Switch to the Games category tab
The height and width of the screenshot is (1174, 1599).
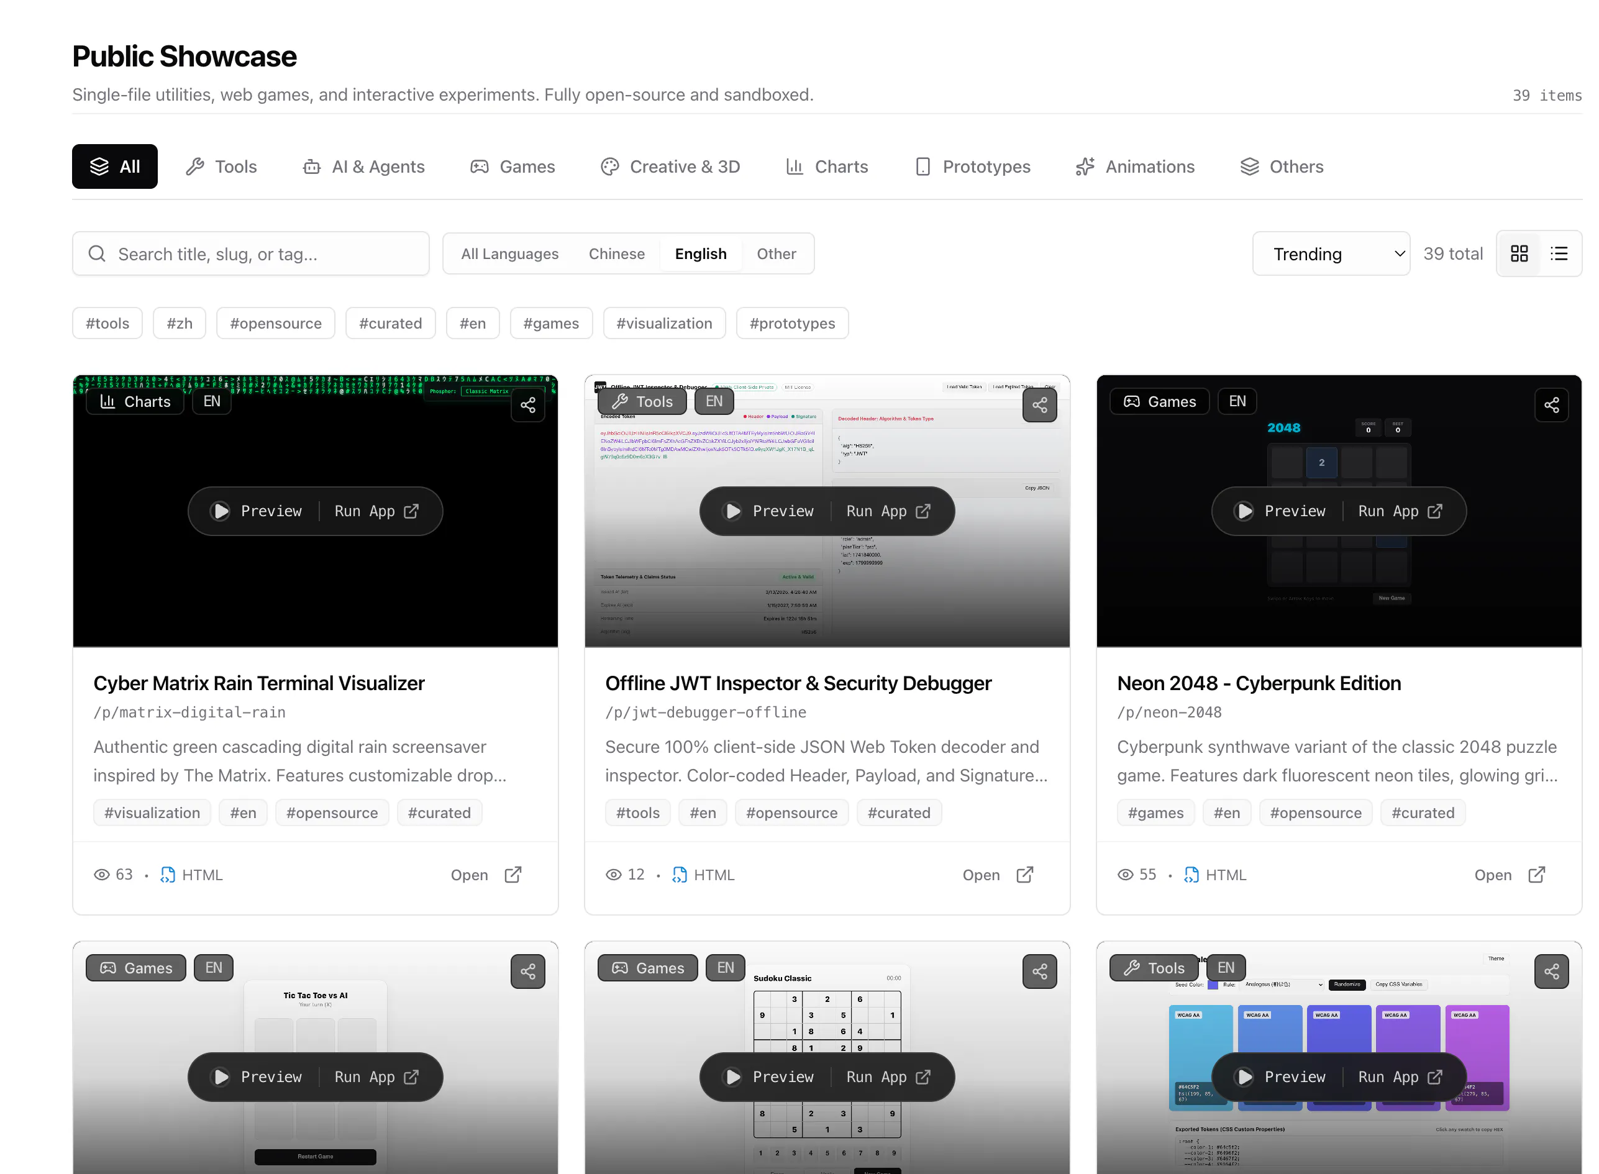point(512,166)
